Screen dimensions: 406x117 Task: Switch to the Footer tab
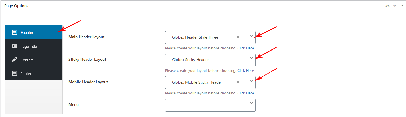[26, 74]
